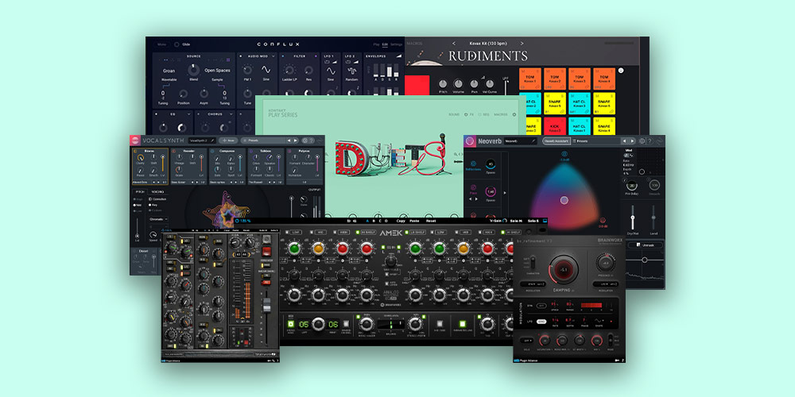Open the Presets dropdown in VocalSynth
The image size is (795, 397).
pos(263,141)
